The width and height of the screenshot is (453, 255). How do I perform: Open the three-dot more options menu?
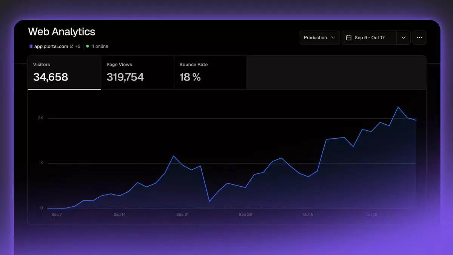click(x=419, y=38)
